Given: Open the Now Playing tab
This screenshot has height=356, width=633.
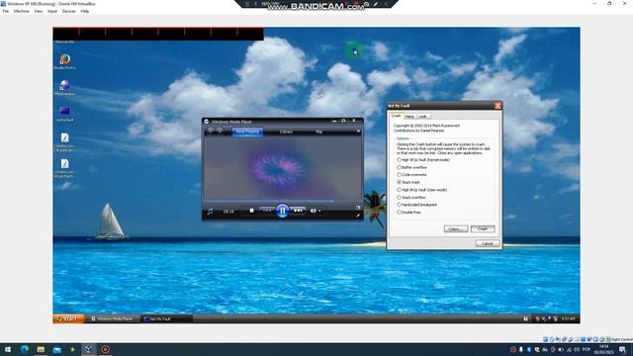Looking at the screenshot, I should 247,132.
